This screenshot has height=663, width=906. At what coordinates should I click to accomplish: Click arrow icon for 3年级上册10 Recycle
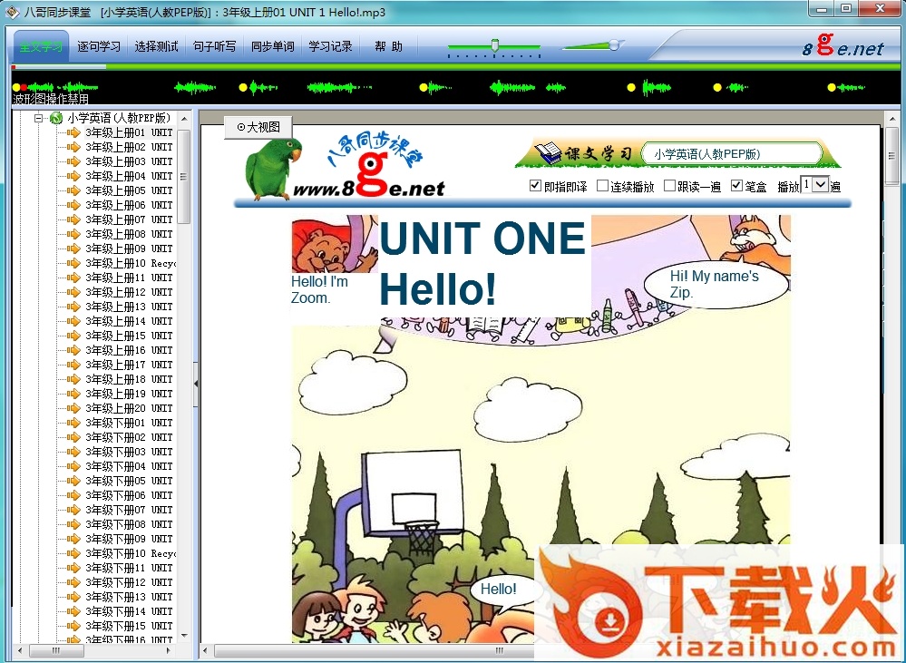(x=73, y=263)
